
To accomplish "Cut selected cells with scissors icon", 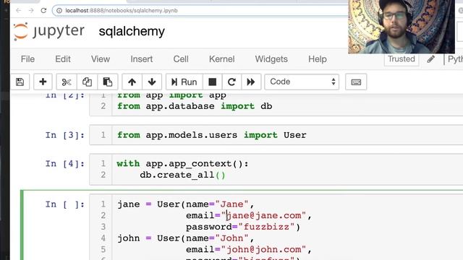I will click(67, 82).
